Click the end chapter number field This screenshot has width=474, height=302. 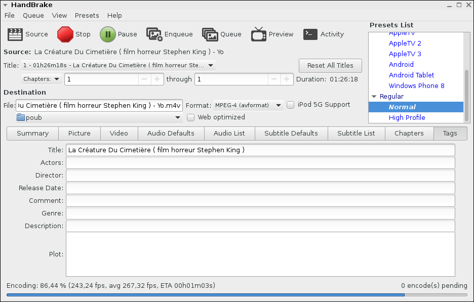point(231,79)
